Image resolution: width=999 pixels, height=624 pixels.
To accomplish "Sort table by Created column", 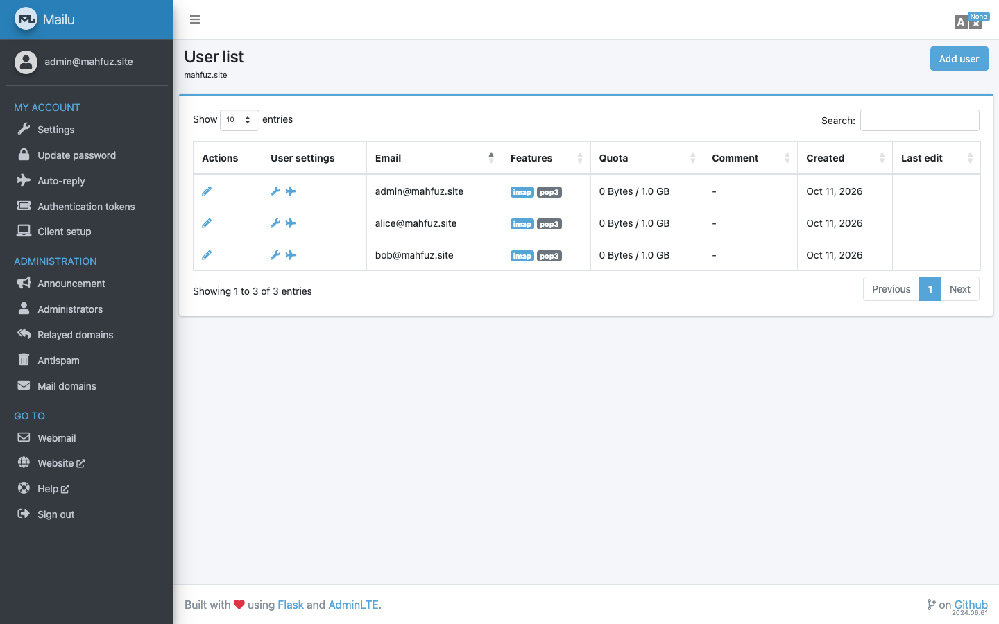I will [x=845, y=158].
